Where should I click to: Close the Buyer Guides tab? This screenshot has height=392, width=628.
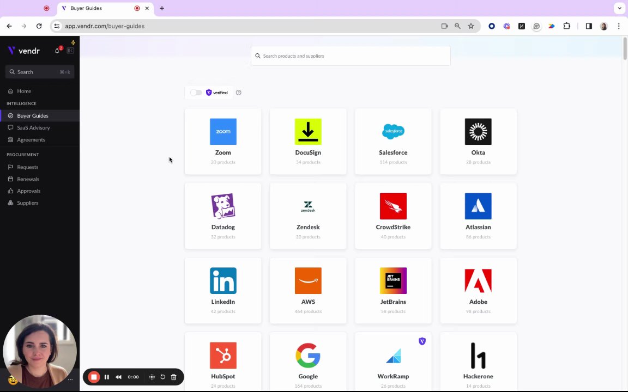(x=147, y=8)
